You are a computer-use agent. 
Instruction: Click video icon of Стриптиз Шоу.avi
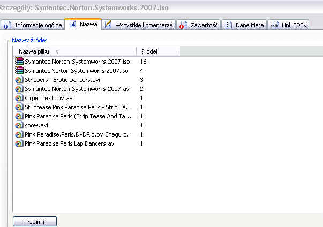click(x=19, y=98)
